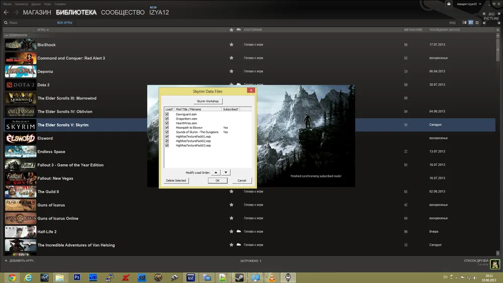Screen dimensions: 503x283
Task: Collapse the ИЗБРАННОЕ favorites group
Action: click(x=7, y=35)
